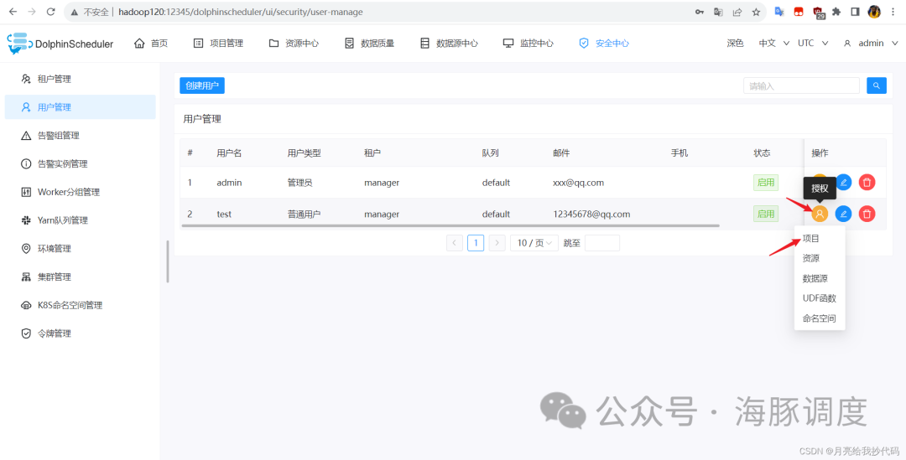Select 租户管理 in the sidebar
The width and height of the screenshot is (906, 460).
(80, 79)
